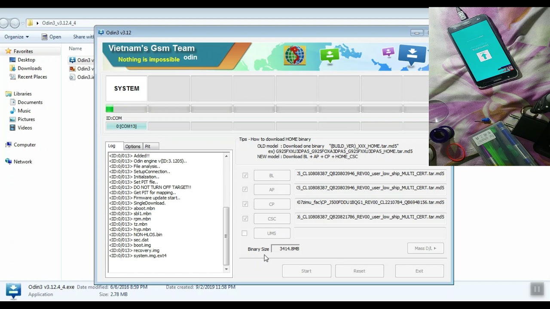Click the green flashing progress bar
The width and height of the screenshot is (550, 309).
[126, 109]
